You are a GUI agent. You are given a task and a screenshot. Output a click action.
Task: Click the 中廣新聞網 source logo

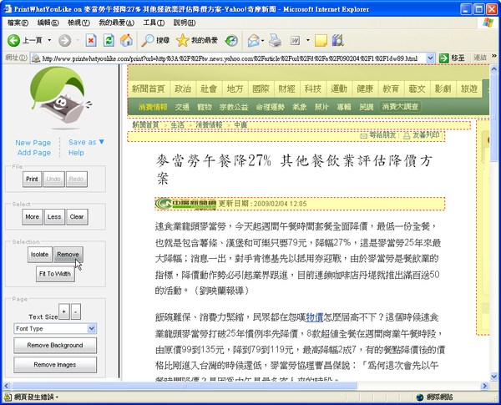click(185, 204)
